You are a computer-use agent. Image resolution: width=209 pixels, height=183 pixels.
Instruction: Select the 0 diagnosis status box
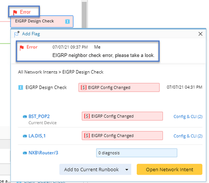pyautogui.click(x=137, y=153)
